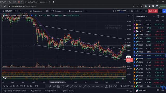Set chart range to 5д
166x93 pixels.
7,86
